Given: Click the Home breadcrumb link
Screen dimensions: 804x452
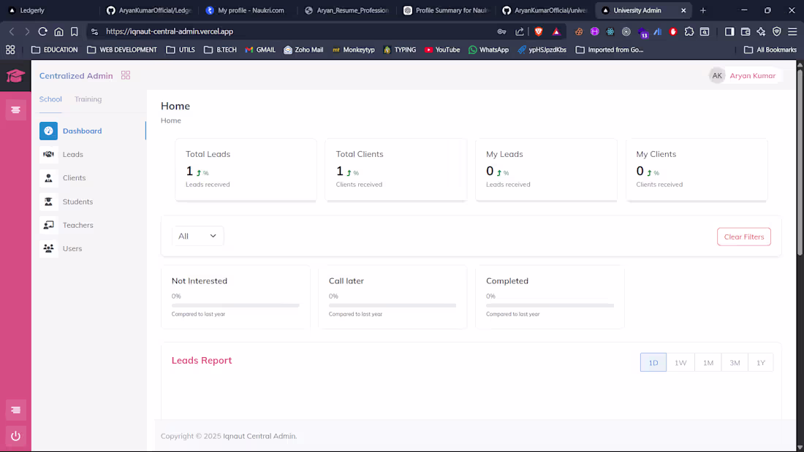Looking at the screenshot, I should (x=171, y=120).
